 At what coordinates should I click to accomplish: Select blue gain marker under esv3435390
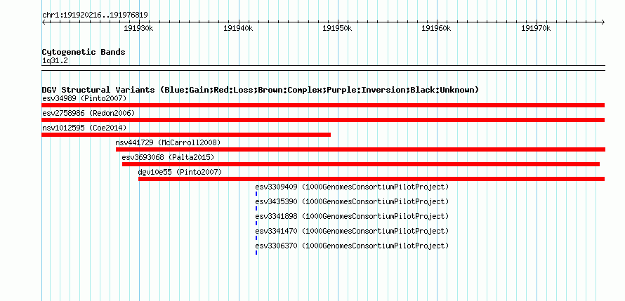coord(256,208)
